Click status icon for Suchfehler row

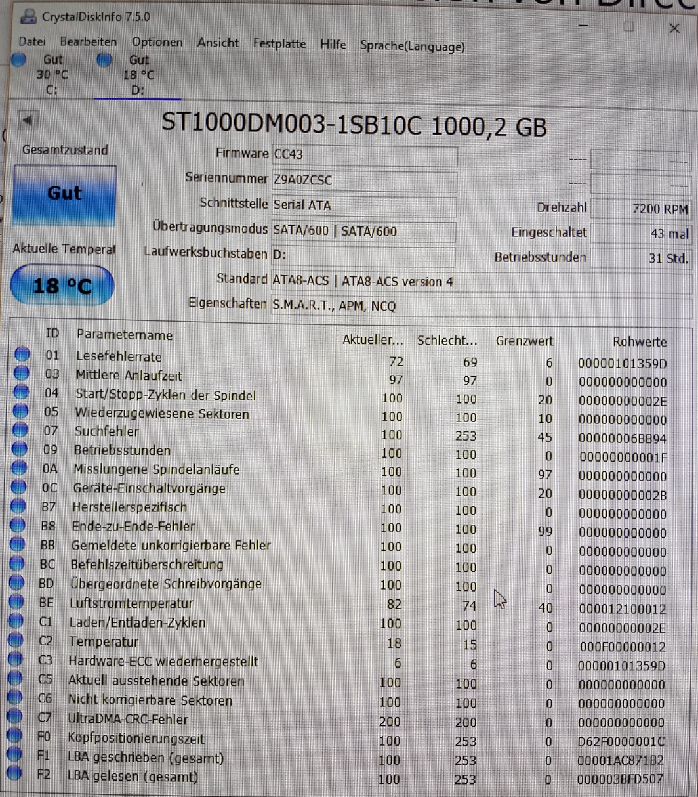pyautogui.click(x=21, y=431)
